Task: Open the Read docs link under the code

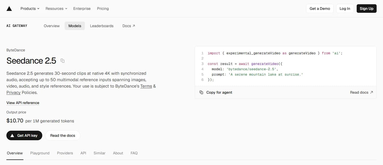Action: (361, 92)
